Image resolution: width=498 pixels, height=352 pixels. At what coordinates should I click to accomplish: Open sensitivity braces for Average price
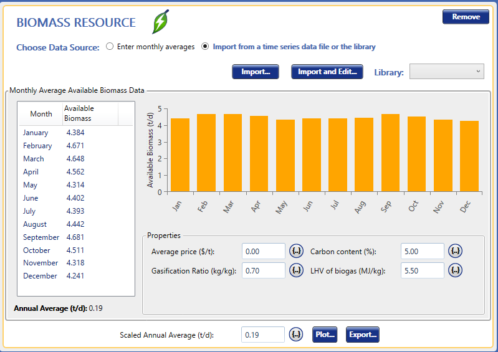tap(297, 251)
